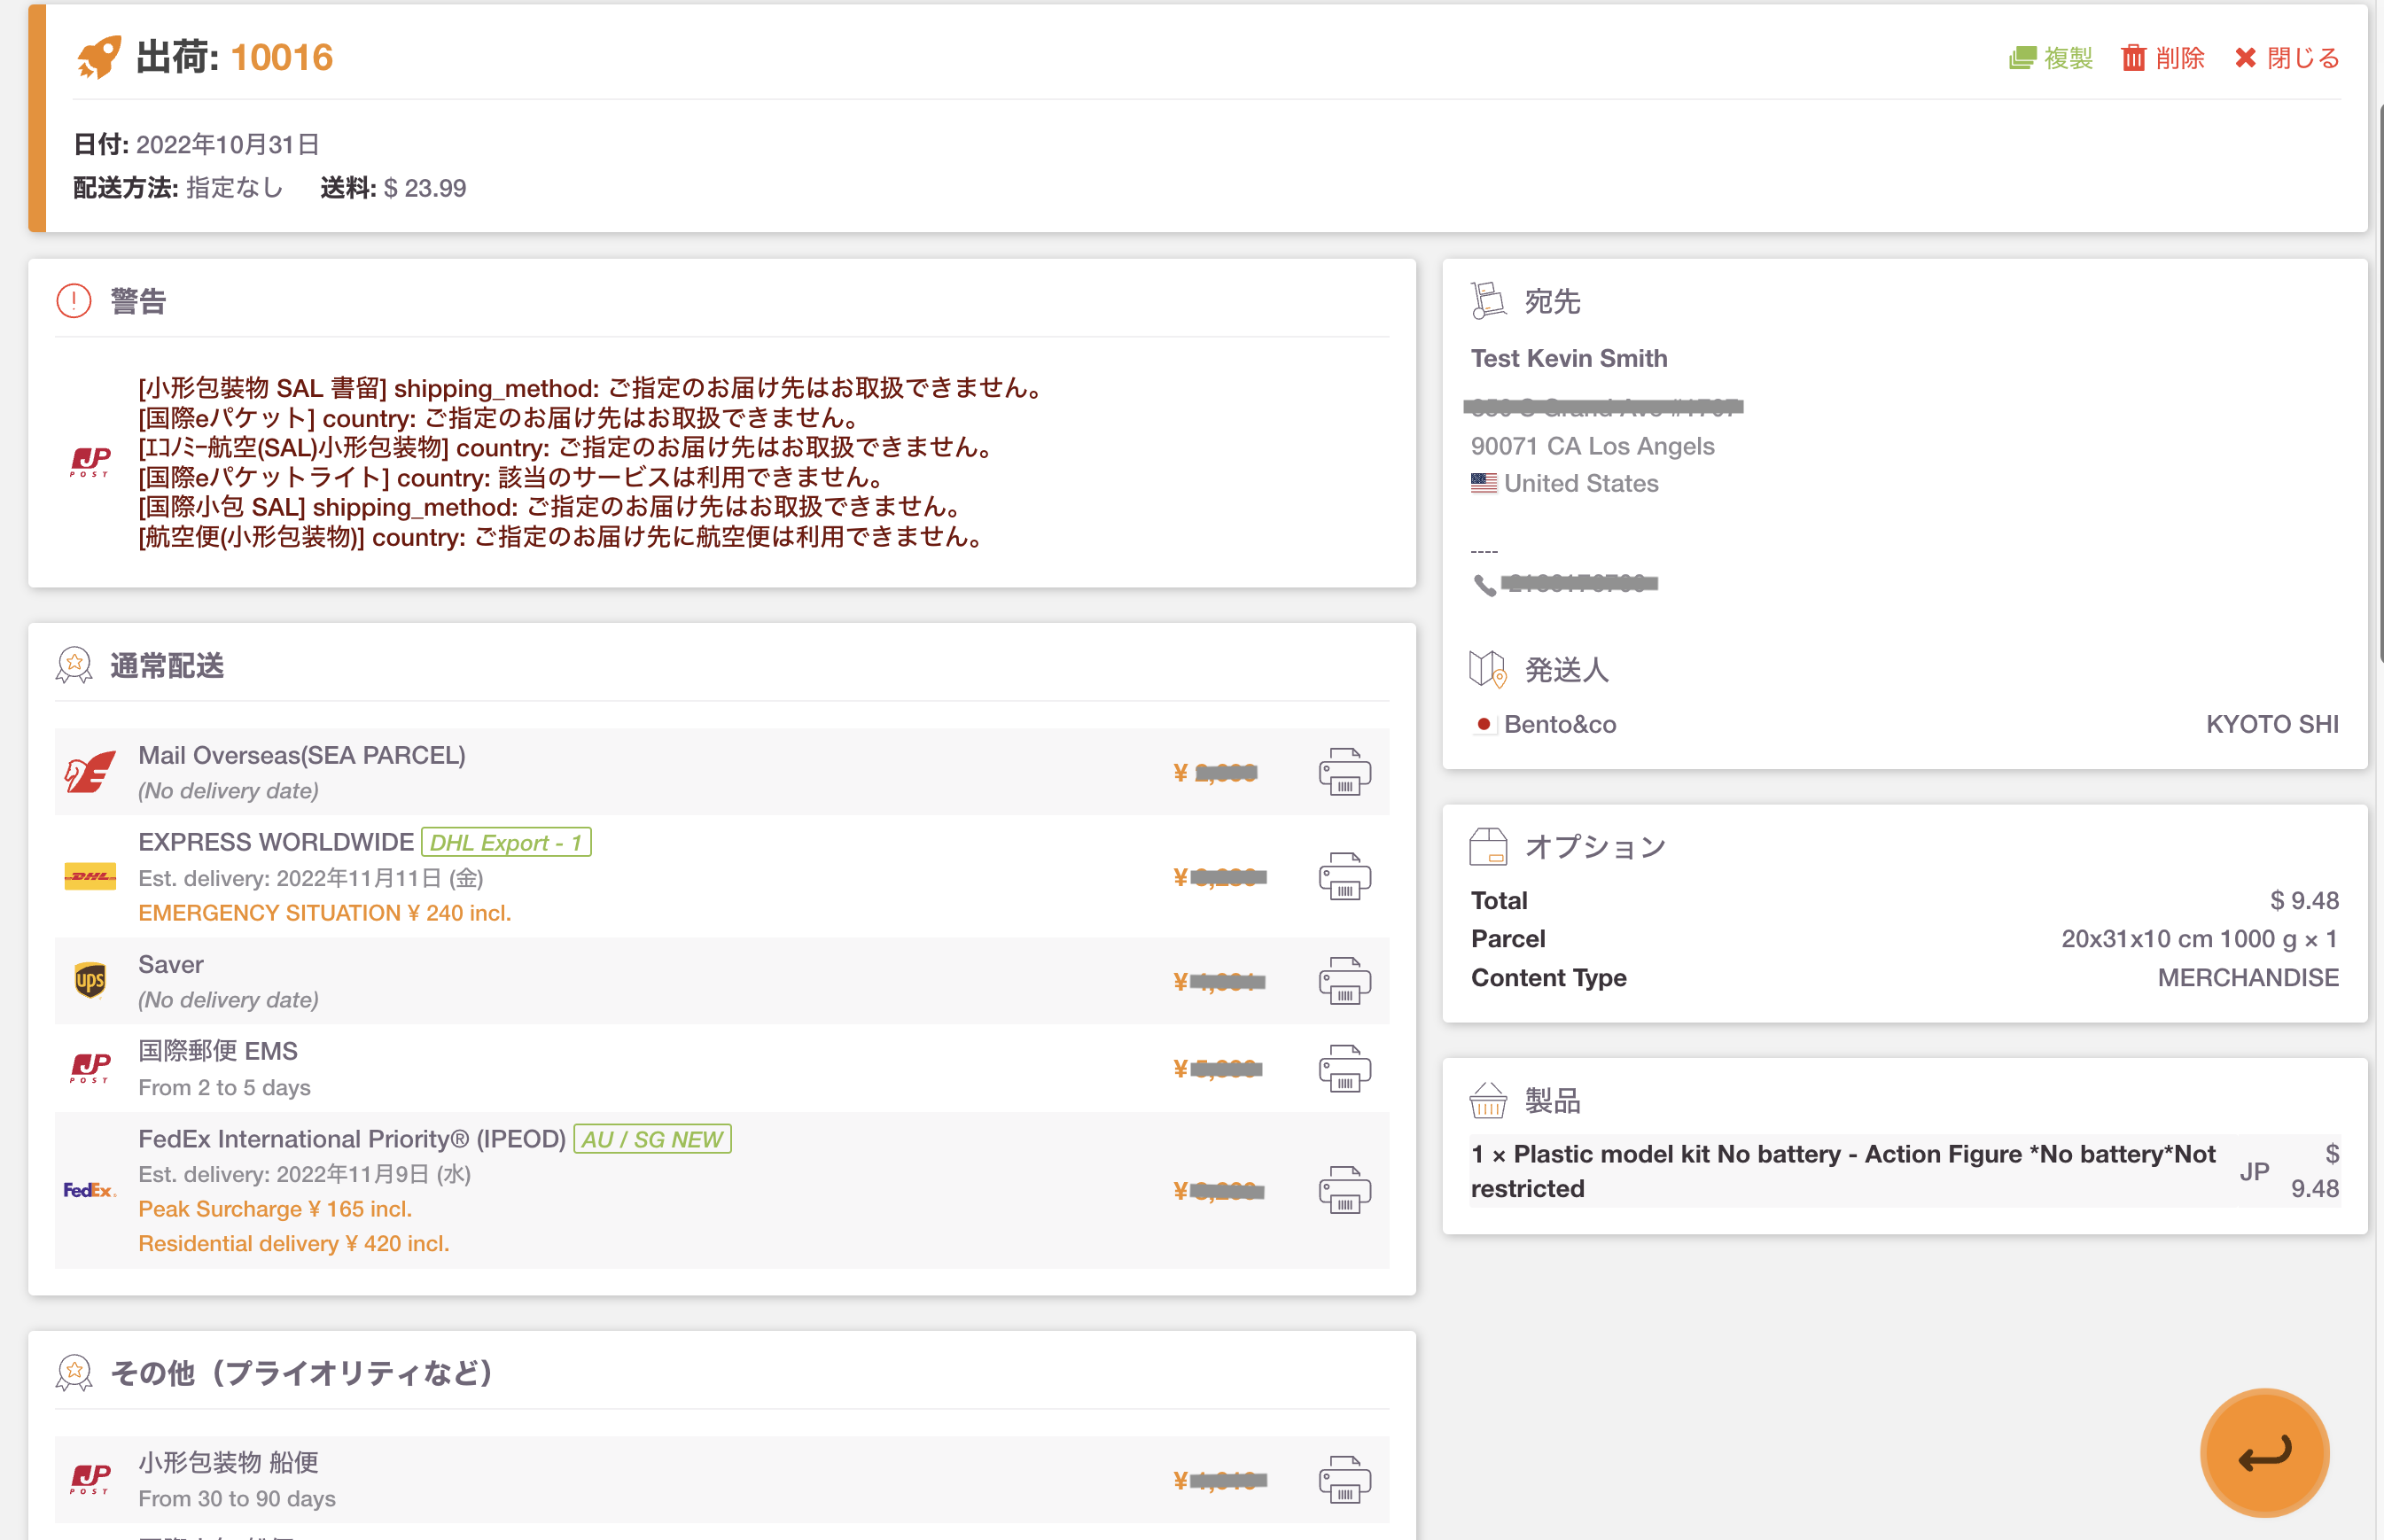Print label for 国際郵便 EMS
The width and height of the screenshot is (2384, 1540).
[1344, 1068]
